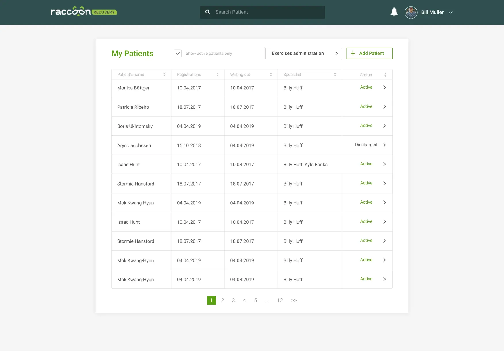Sort table by Specialist column arrows
Image resolution: width=504 pixels, height=351 pixels.
[335, 75]
